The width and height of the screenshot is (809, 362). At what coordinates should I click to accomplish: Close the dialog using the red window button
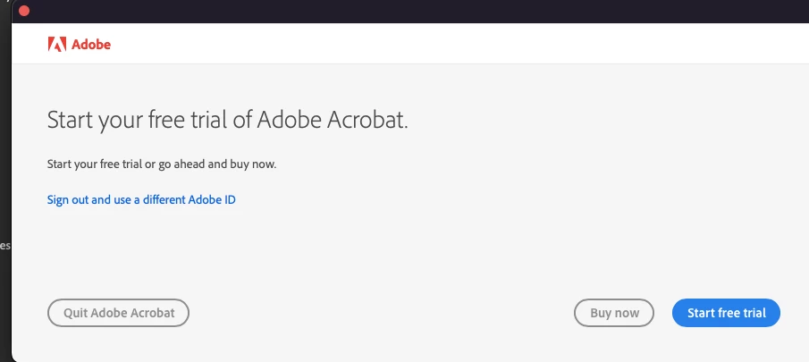click(24, 11)
